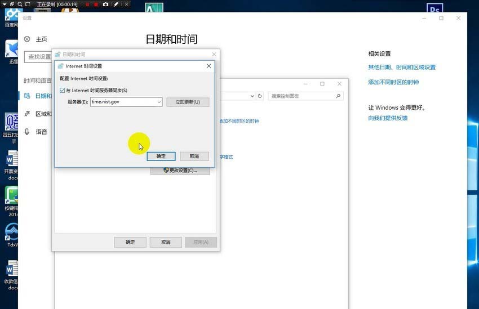The image size is (479, 309).
Task: Select 日期和时间 sidebar icon
Action: 27,96
